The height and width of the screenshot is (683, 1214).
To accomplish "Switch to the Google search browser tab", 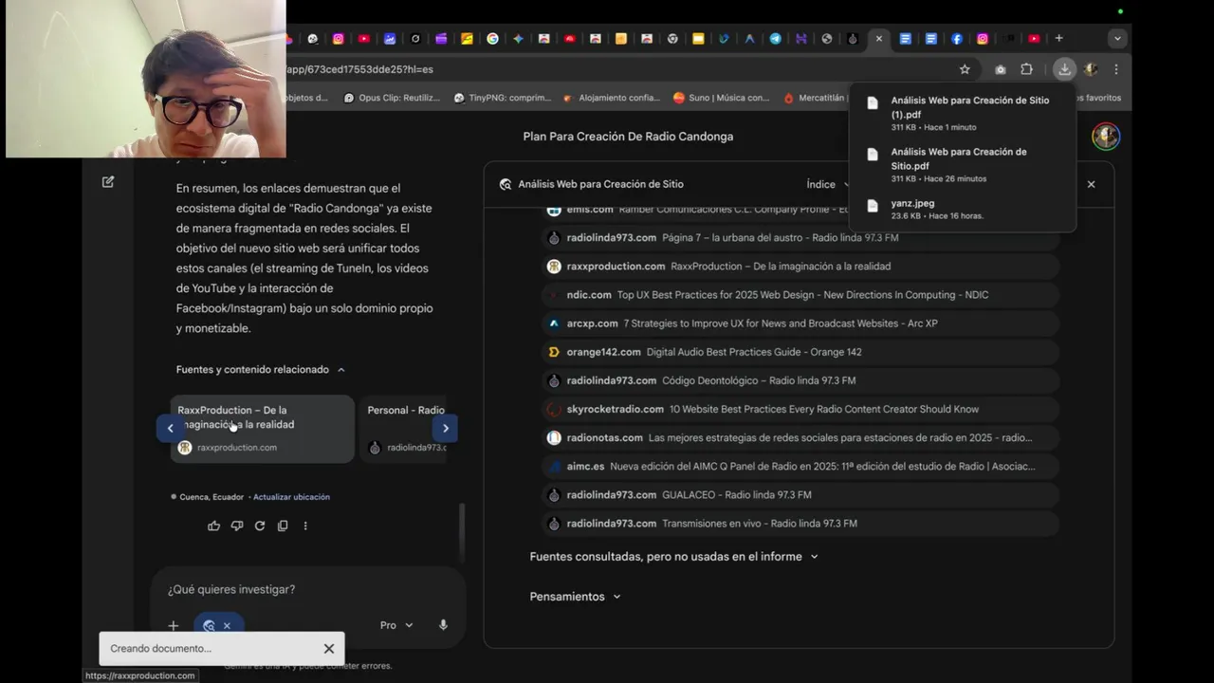I will [x=492, y=39].
